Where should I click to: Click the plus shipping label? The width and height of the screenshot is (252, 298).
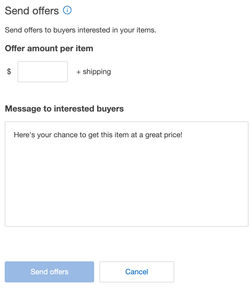[93, 71]
